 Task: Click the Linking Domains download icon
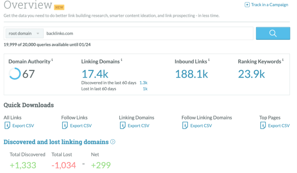[x=123, y=125]
